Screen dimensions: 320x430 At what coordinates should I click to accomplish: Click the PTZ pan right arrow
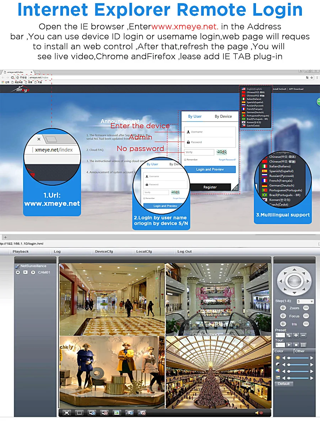[308, 281]
